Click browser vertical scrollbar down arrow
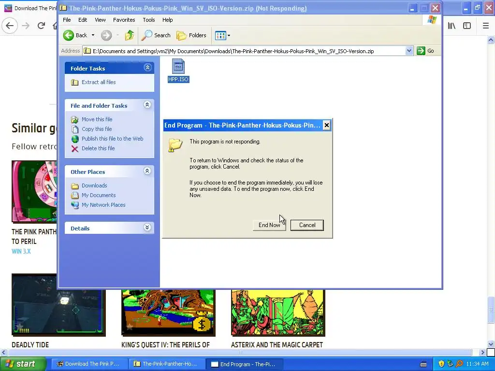Viewport: 495px width, 371px height. pos(491,344)
